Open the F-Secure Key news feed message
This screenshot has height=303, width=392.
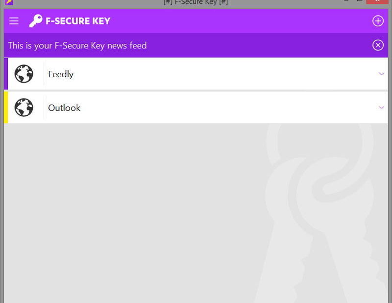pos(77,45)
